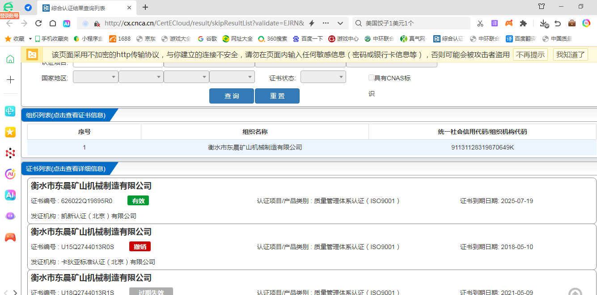The height and width of the screenshot is (295, 597).
Task: Open the orange game controller extension
Action: 509,23
